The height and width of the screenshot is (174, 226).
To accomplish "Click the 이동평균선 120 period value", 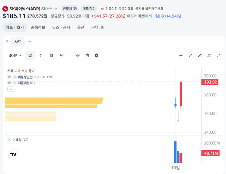I will click(49, 77).
